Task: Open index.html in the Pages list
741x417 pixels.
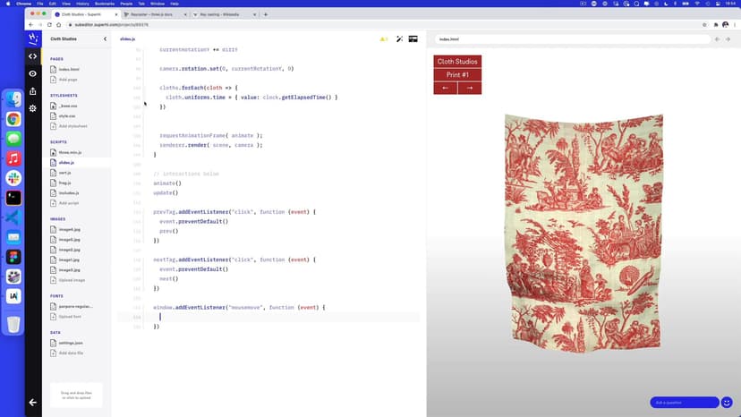Action: tap(69, 69)
